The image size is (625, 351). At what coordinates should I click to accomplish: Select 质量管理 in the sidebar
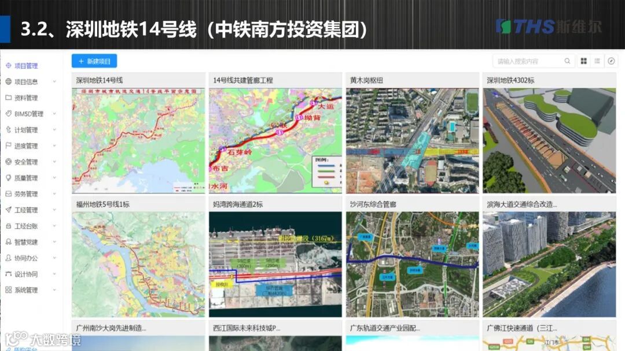26,178
